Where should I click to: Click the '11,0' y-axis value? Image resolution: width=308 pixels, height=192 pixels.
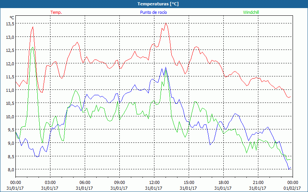(10, 90)
